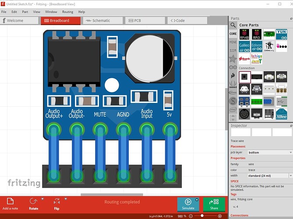Screen dimensions: 293x219
Task: Click the zoom out minus icon
Action: 191,216
